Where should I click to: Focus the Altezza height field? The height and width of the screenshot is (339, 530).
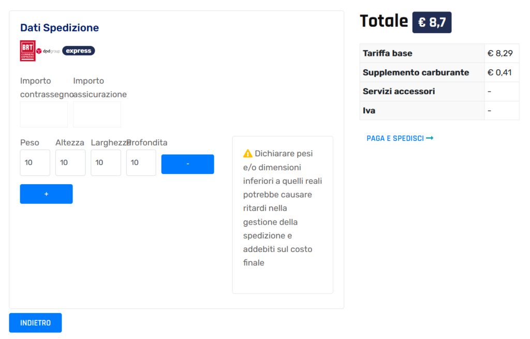(70, 163)
